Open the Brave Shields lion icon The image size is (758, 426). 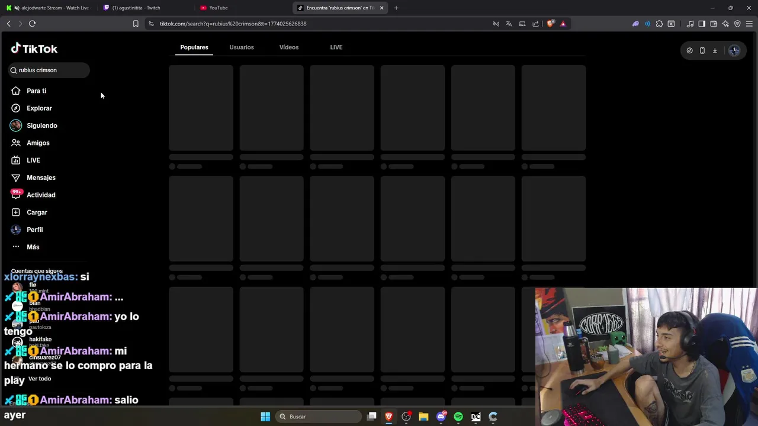[550, 24]
